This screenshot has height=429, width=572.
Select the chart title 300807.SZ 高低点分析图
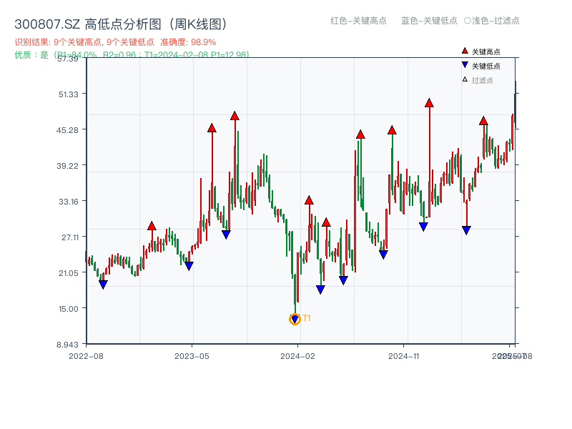tap(120, 24)
